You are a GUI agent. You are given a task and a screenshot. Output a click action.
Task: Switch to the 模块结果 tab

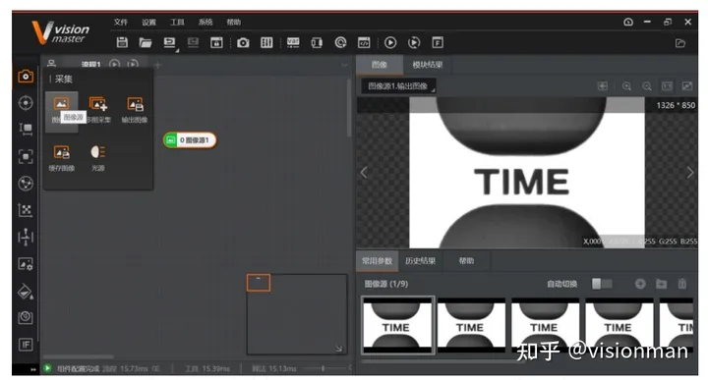[x=427, y=65]
